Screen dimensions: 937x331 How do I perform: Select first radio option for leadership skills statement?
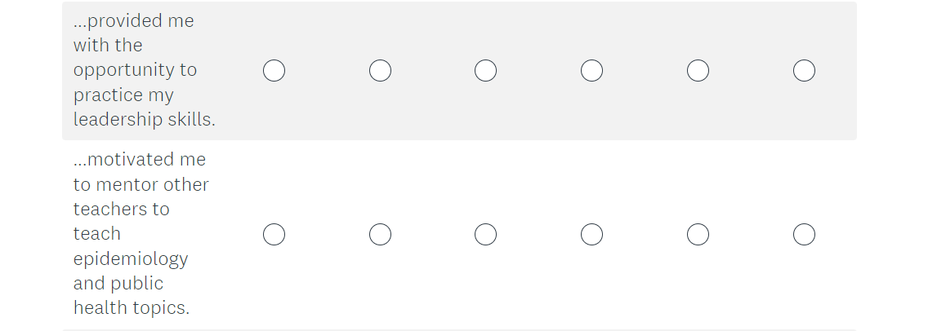[274, 71]
